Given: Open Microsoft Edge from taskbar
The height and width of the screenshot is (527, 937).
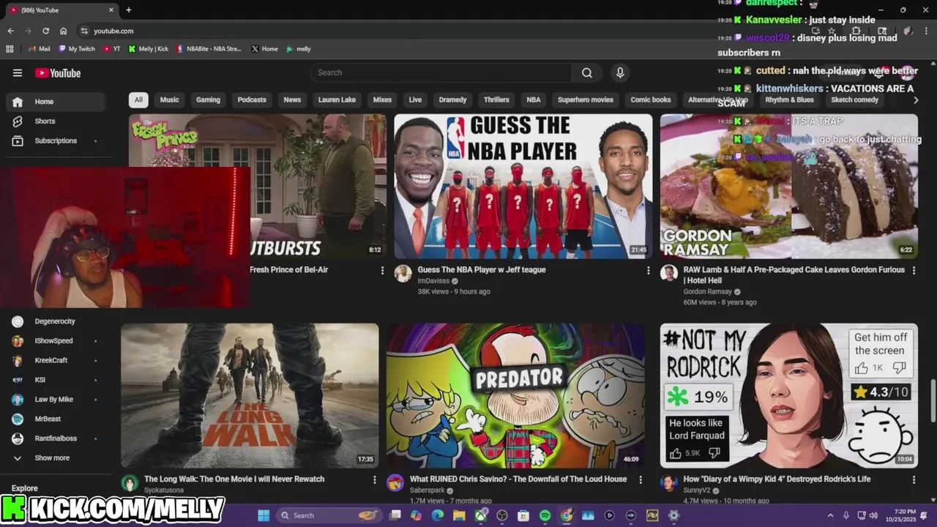Looking at the screenshot, I should 438,515.
